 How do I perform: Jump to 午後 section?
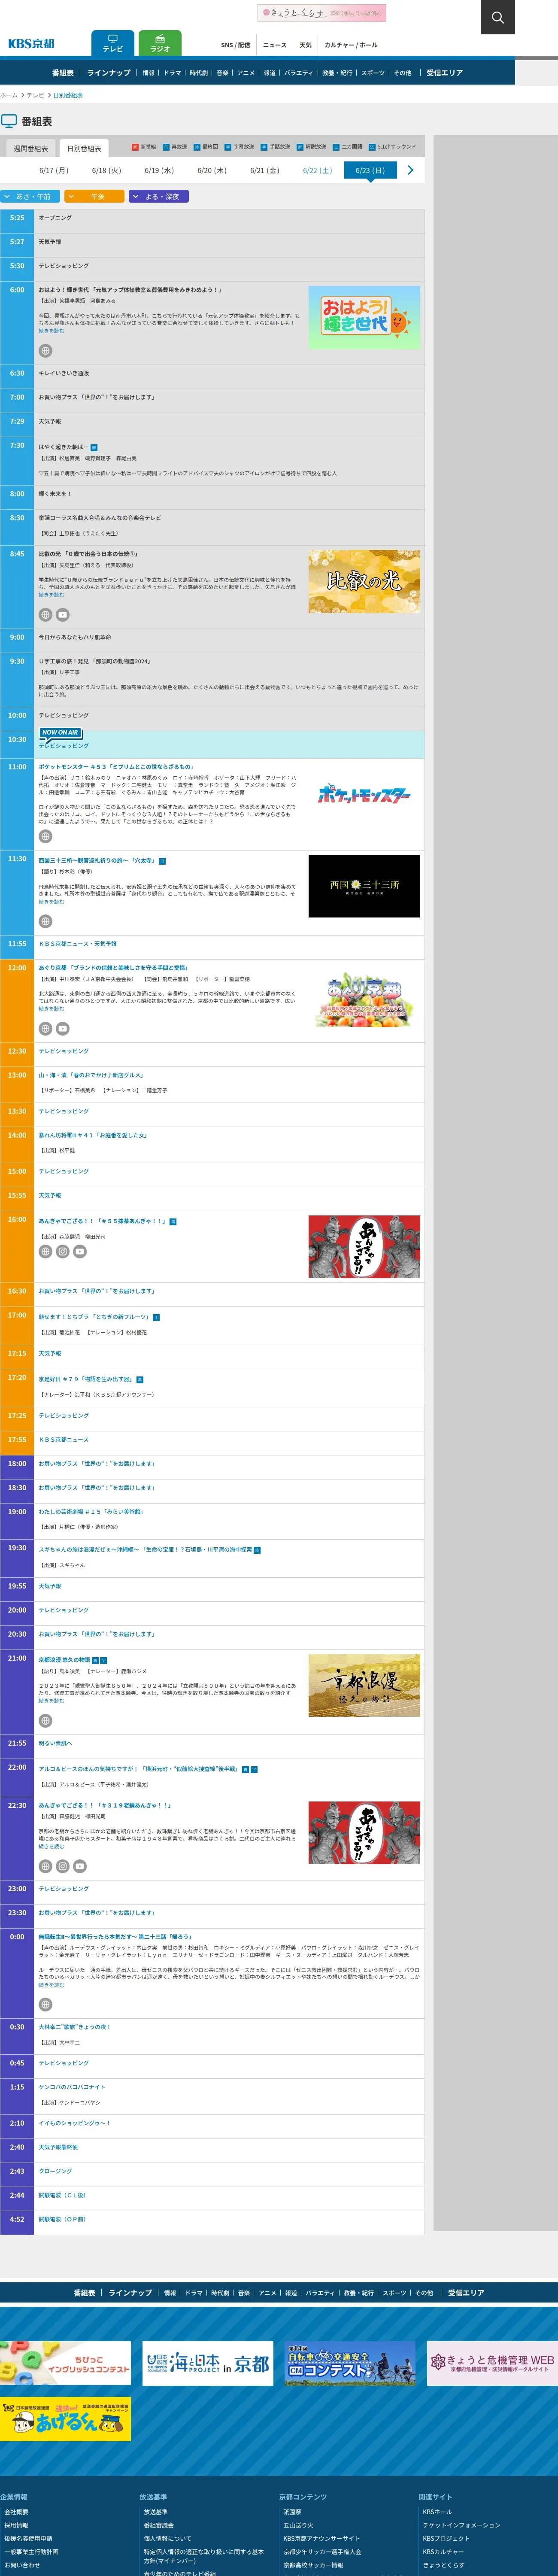tap(94, 197)
